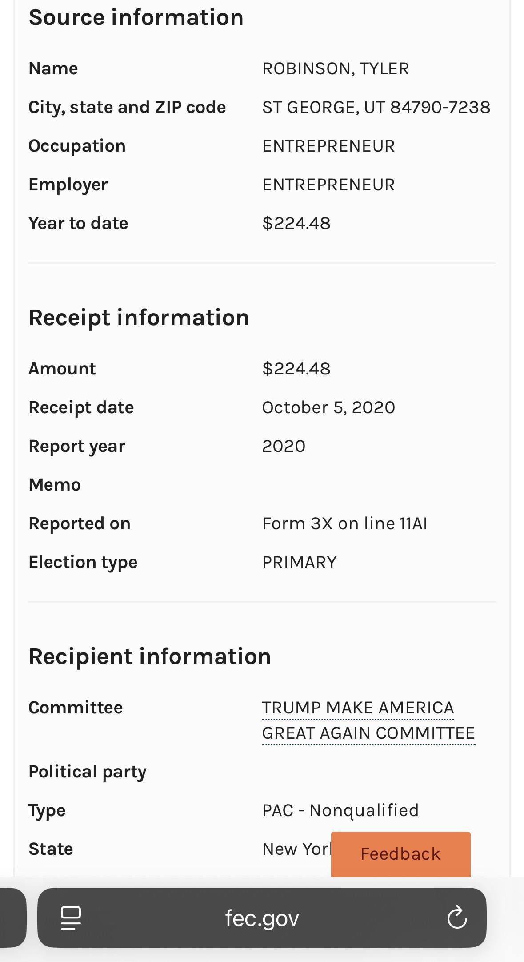Click the Recipient information heading

pos(150,656)
